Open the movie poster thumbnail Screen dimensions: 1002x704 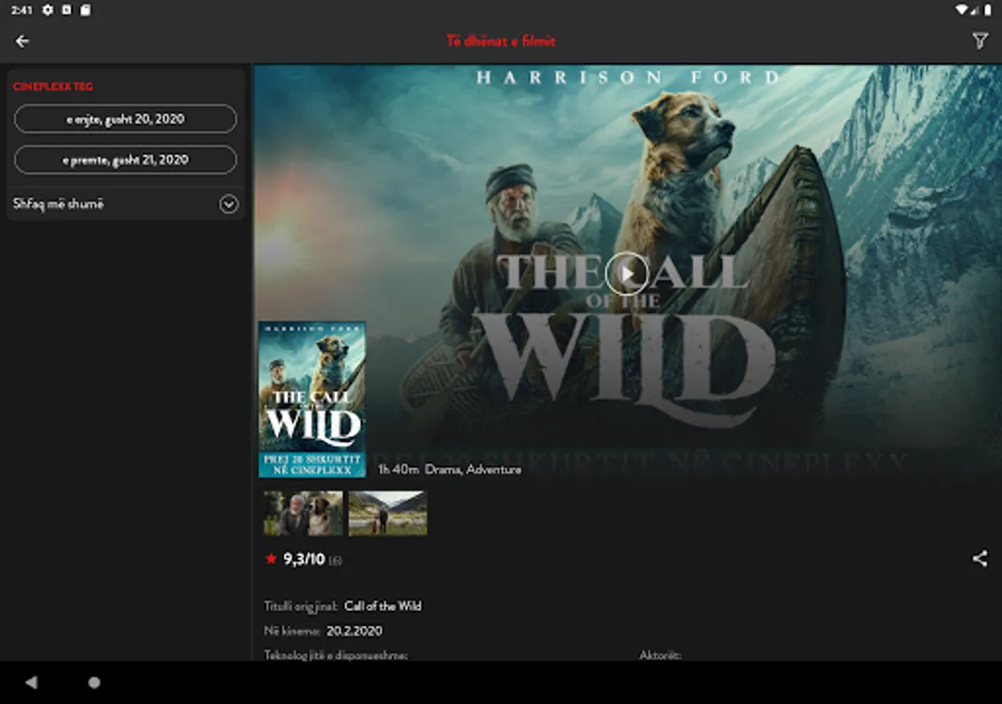click(x=312, y=399)
